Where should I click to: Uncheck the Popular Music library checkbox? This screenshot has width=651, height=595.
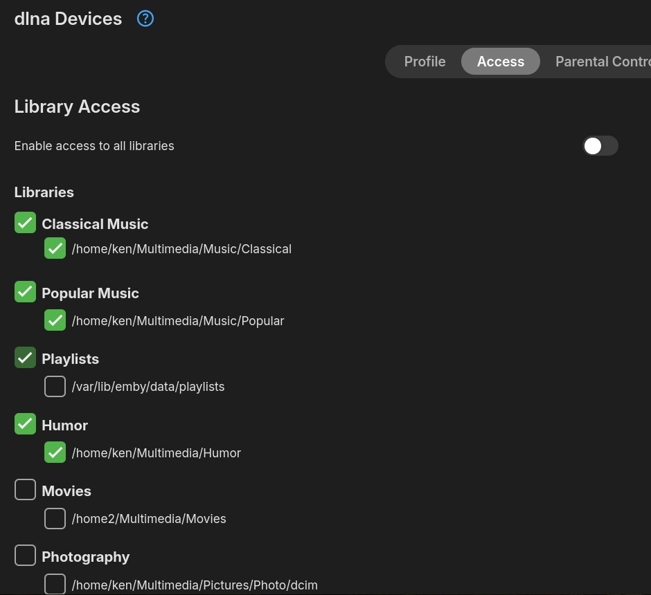click(x=25, y=292)
